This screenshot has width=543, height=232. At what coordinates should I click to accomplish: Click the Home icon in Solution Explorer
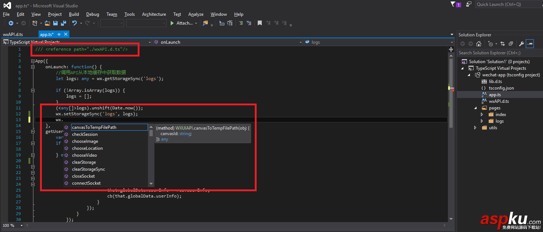(479, 43)
